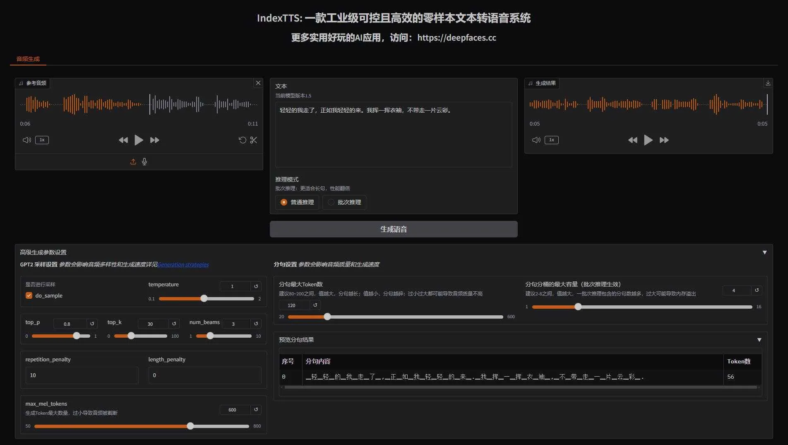Click the undo icon on reference audio
The width and height of the screenshot is (788, 445).
243,140
